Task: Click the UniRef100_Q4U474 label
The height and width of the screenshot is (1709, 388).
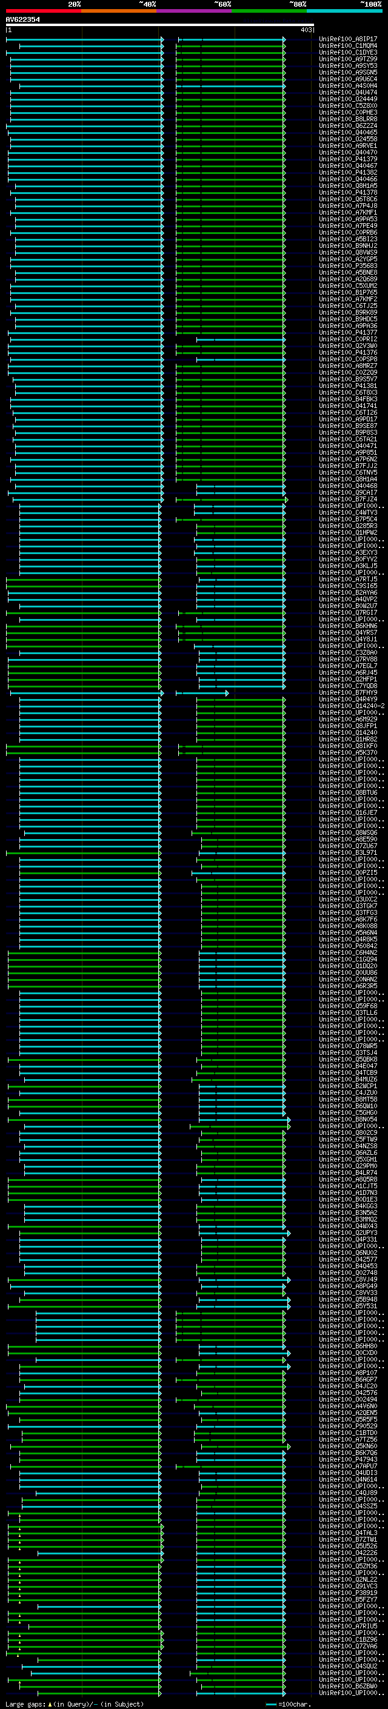Action: (348, 92)
